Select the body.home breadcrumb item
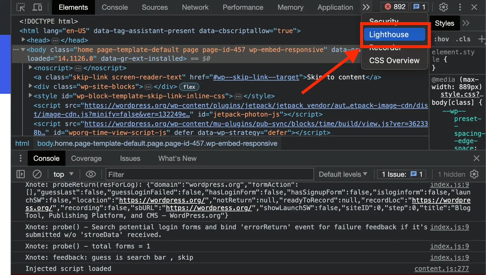Image resolution: width=486 pixels, height=275 pixels. (x=157, y=143)
